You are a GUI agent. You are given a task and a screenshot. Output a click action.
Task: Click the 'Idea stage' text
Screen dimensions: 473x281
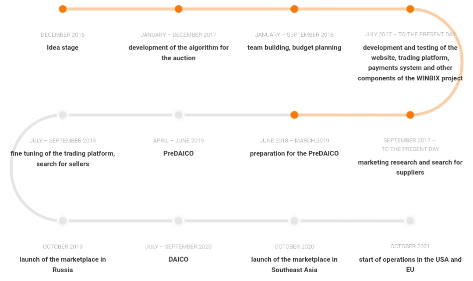tap(63, 48)
